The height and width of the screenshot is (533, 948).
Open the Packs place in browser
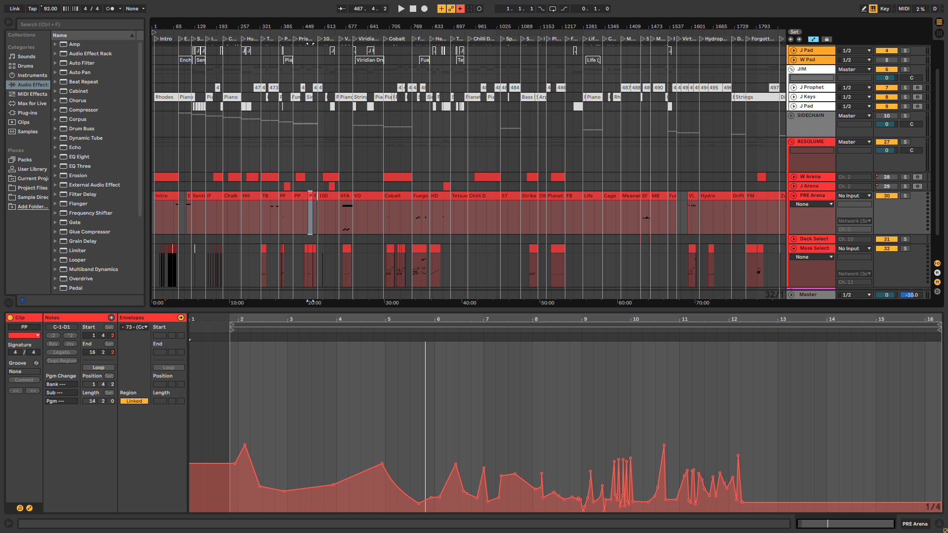pos(25,160)
